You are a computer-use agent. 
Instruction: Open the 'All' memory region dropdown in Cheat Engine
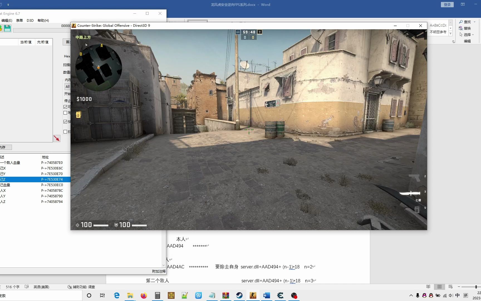pos(68,87)
